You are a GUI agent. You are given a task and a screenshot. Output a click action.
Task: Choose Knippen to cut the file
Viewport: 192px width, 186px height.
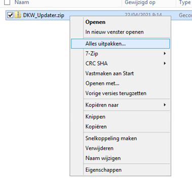point(120,117)
